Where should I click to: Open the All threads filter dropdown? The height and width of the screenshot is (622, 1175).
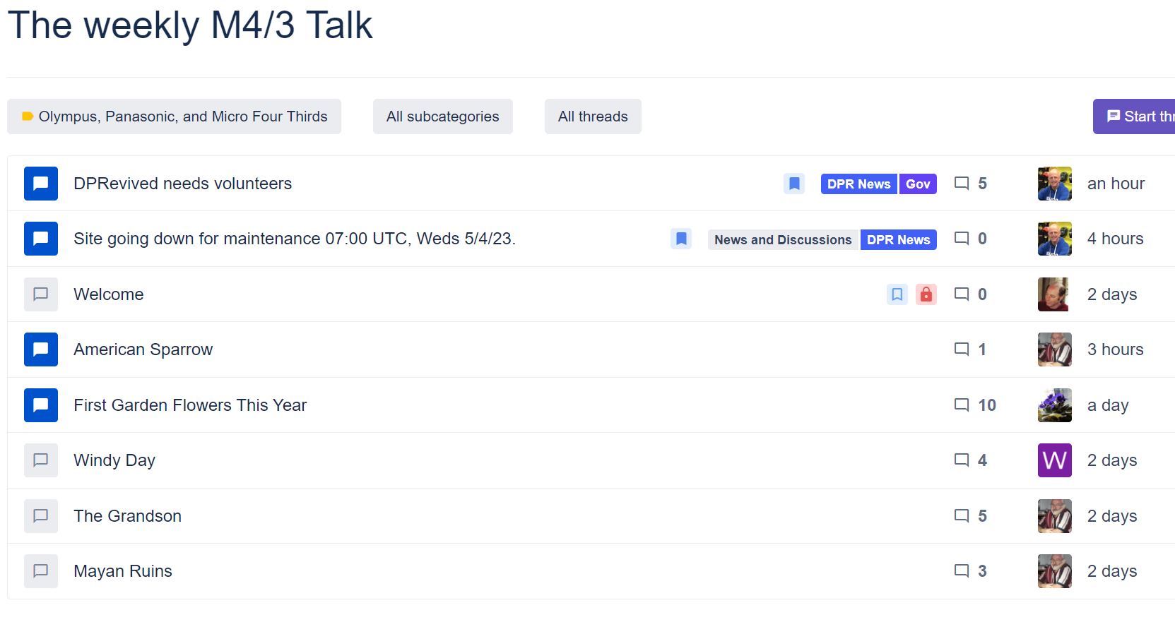pyautogui.click(x=592, y=116)
